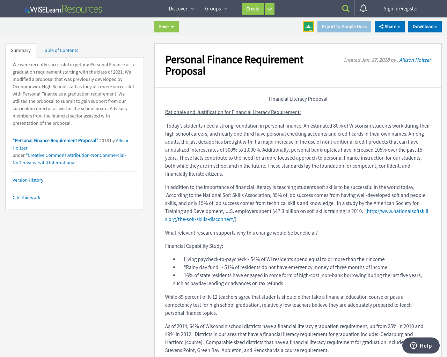Select the Summary tab
447x357 pixels.
point(21,50)
